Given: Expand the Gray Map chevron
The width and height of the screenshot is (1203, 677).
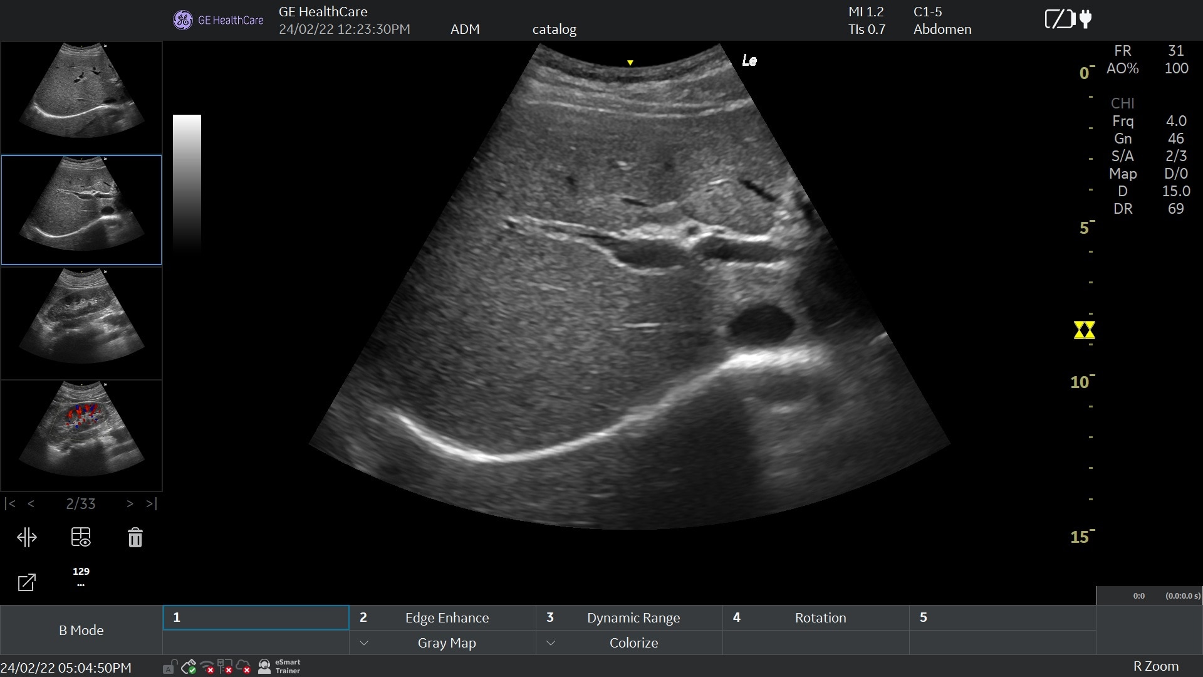Looking at the screenshot, I should pos(363,643).
